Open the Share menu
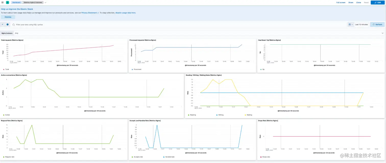This screenshot has height=163, width=386. click(x=351, y=3)
